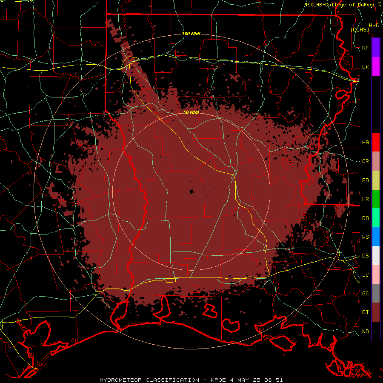
Task: Click the [CLAS] units label
Action: pos(360,29)
